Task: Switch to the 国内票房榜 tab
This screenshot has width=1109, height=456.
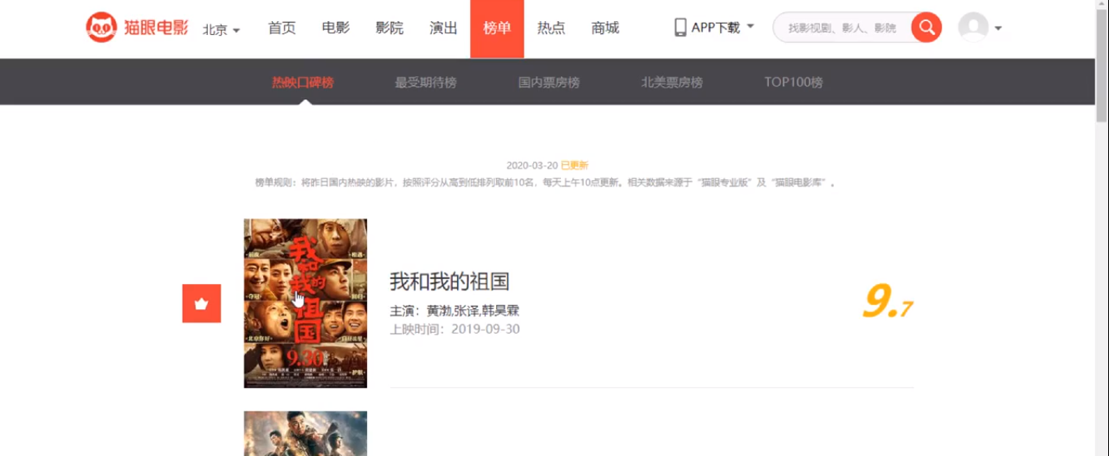Action: [549, 82]
